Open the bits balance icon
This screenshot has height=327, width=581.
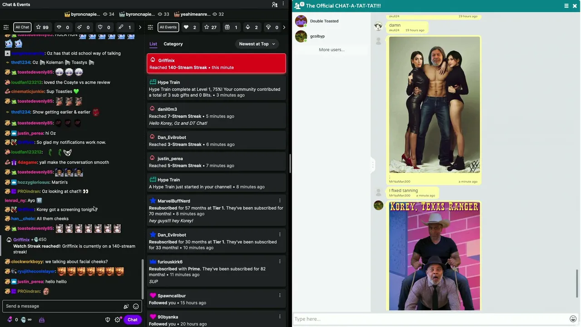(10, 320)
